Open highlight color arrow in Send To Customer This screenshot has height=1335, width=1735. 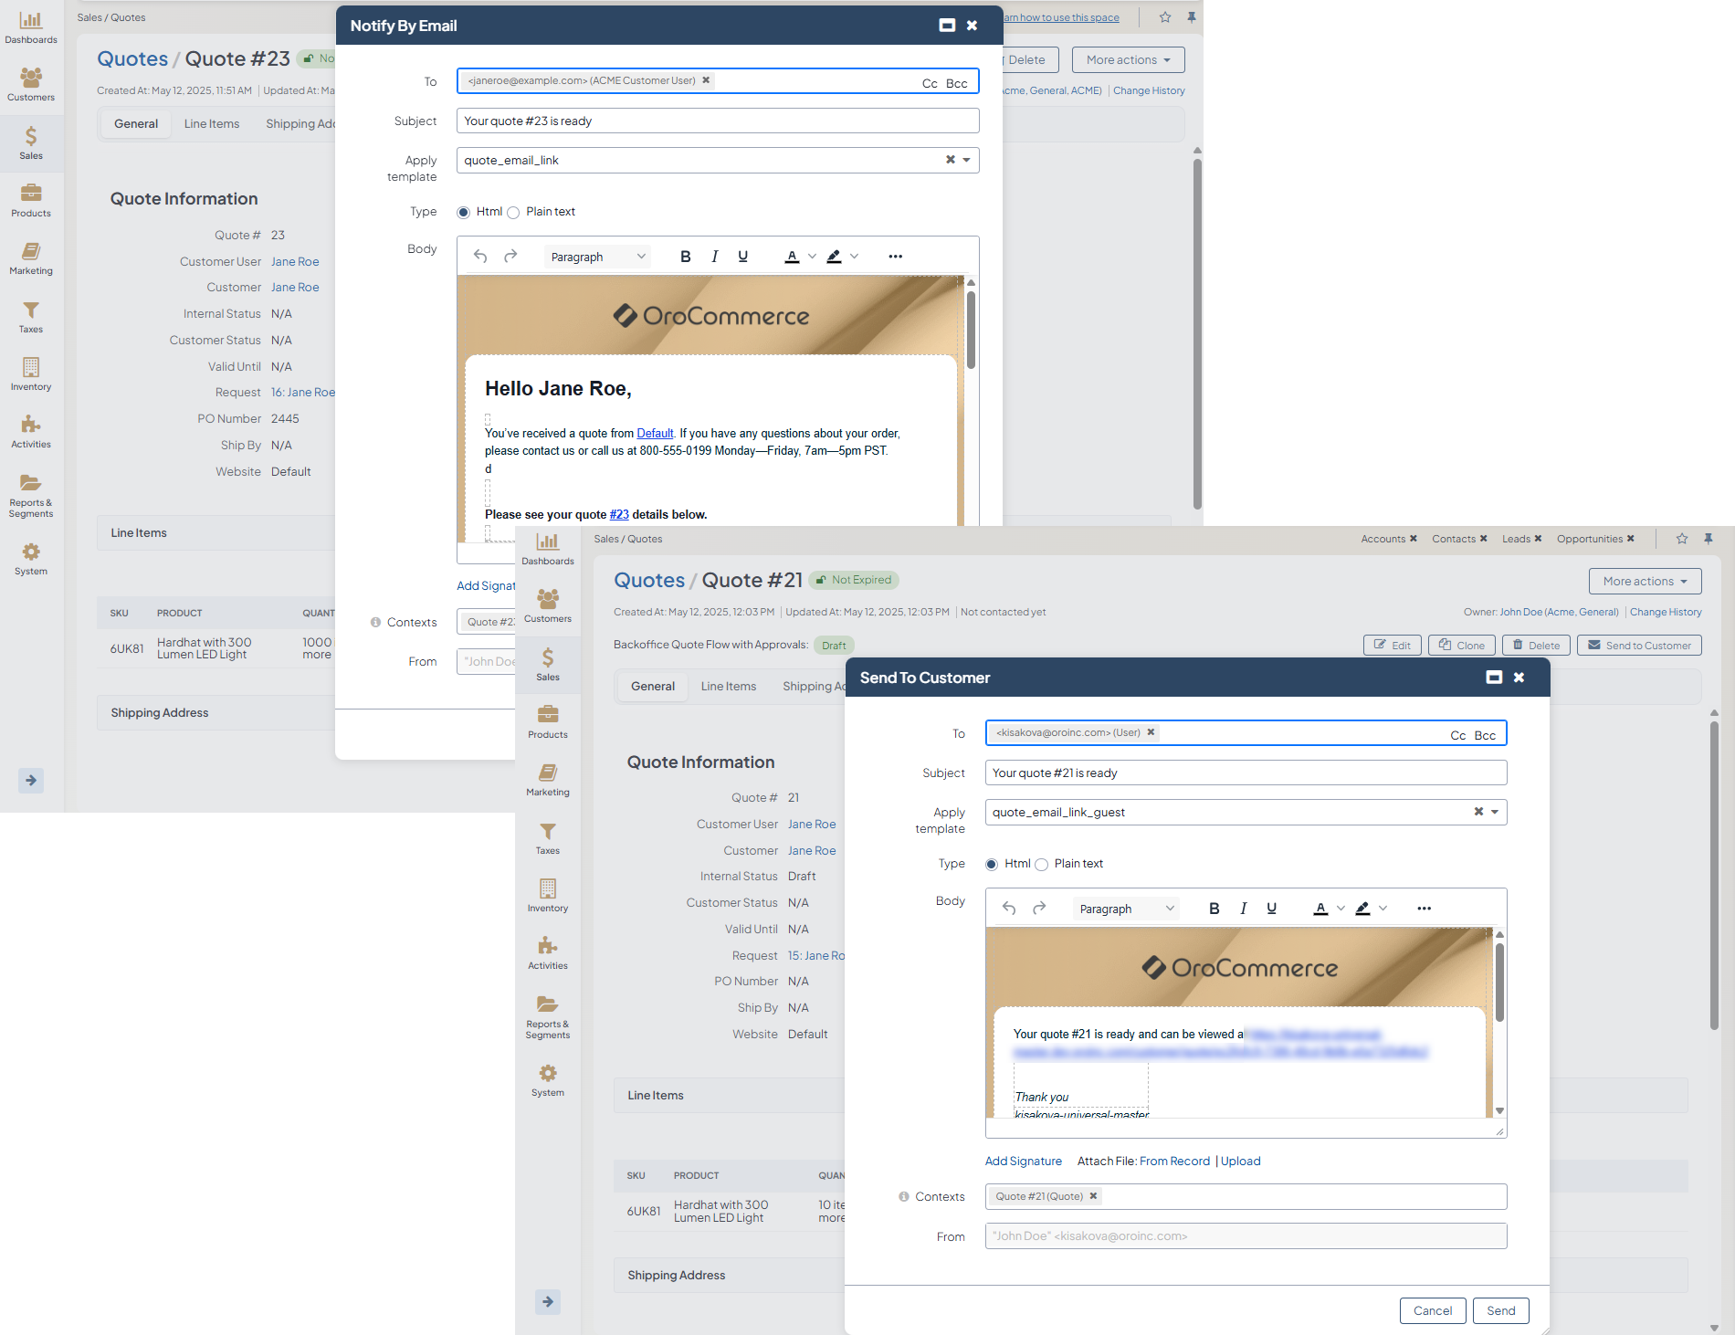(x=1383, y=909)
